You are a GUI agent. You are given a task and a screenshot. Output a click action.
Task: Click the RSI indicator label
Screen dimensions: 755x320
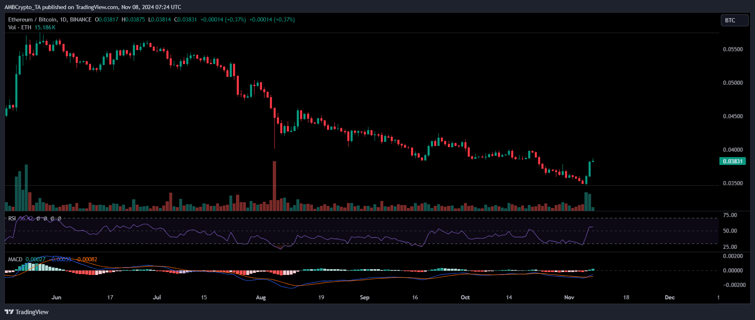pyautogui.click(x=12, y=218)
